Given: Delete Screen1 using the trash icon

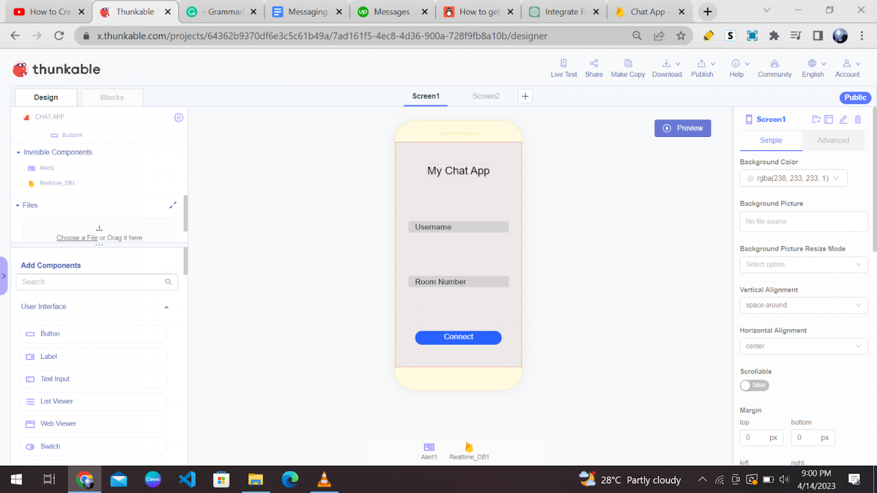Looking at the screenshot, I should tap(858, 119).
